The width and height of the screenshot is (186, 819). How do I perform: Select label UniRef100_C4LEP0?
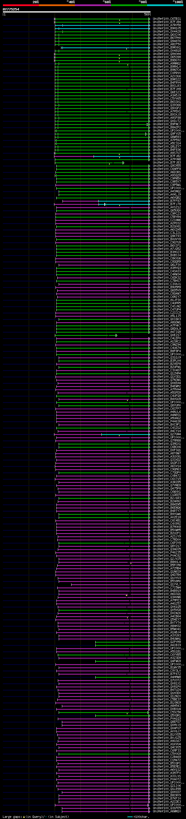pos(167,338)
